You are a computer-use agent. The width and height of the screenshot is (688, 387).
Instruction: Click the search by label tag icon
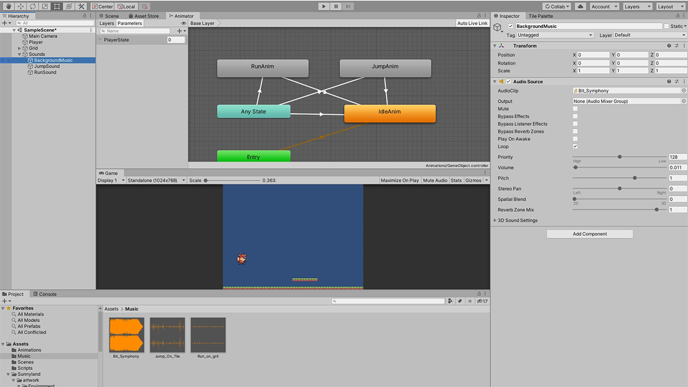coord(460,301)
